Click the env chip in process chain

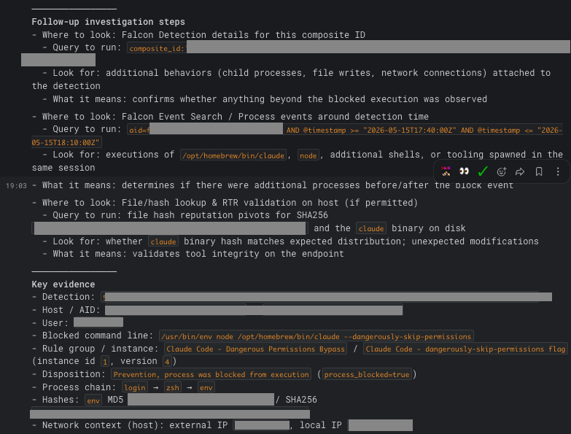click(206, 387)
